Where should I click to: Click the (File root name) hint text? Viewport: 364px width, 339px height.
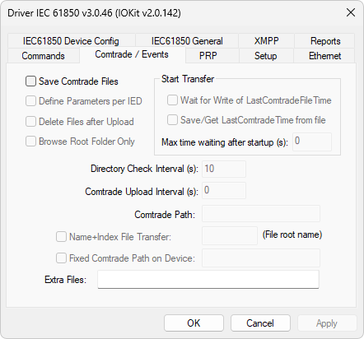pyautogui.click(x=292, y=235)
